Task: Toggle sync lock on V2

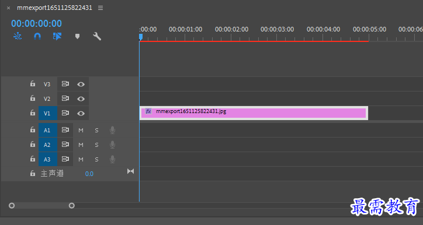Action: (x=65, y=99)
